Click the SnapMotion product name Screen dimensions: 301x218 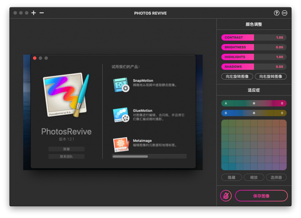click(143, 81)
